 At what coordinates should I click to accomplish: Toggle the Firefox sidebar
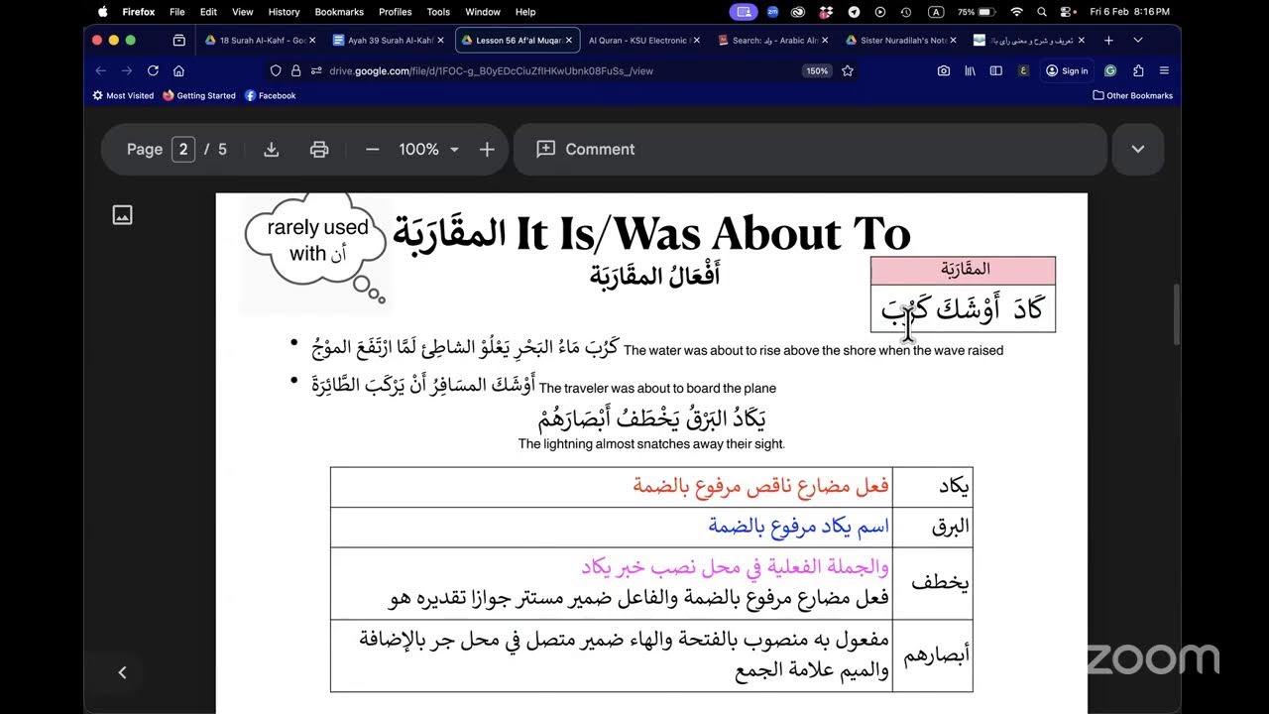tap(996, 70)
